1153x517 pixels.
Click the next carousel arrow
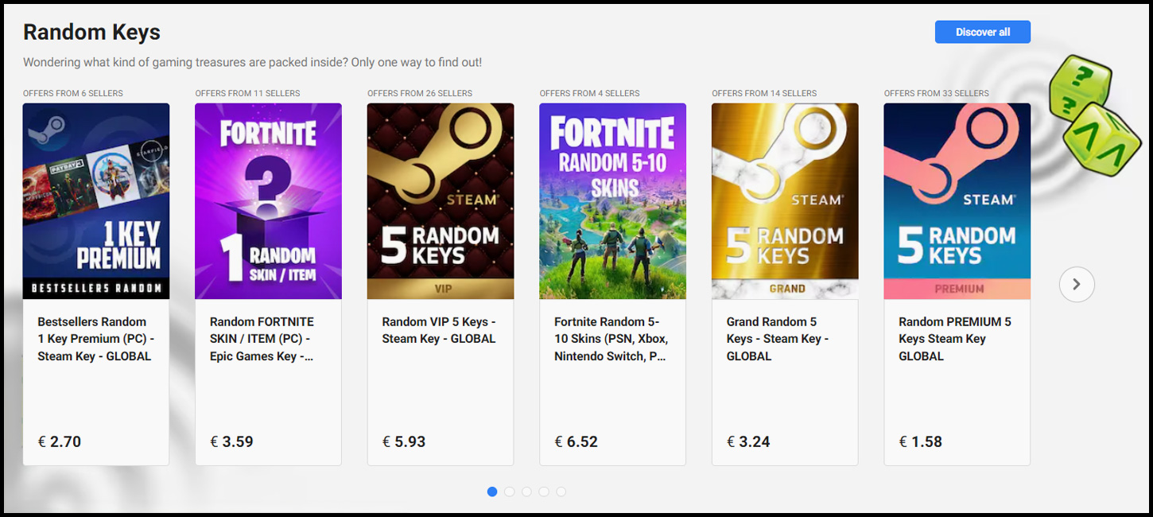(1077, 284)
